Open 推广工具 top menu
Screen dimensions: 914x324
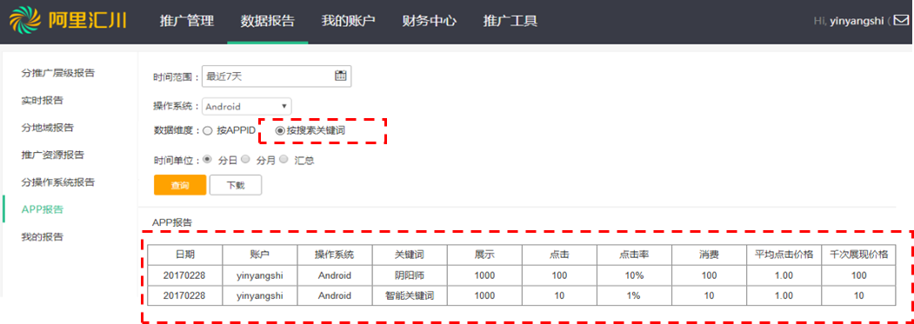[510, 21]
